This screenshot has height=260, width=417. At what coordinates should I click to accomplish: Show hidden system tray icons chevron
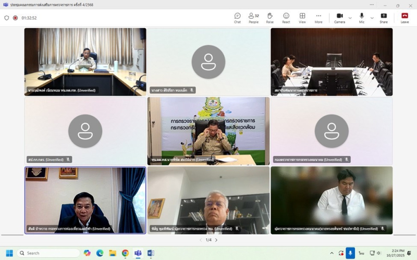332,253
